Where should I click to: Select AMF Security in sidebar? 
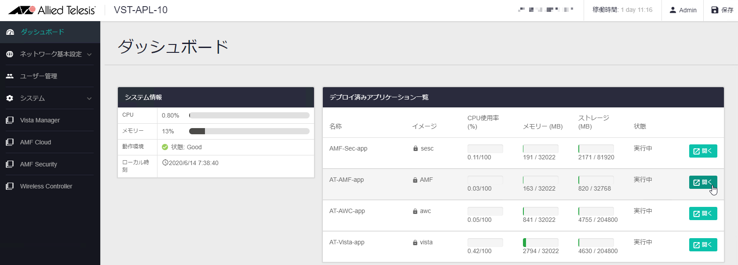[x=50, y=164]
